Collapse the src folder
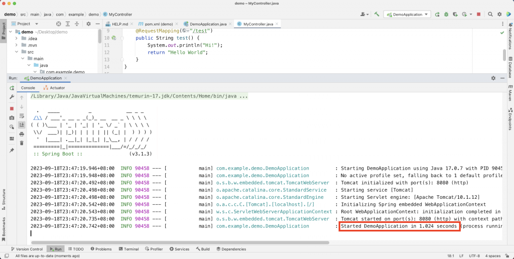514x259 pixels. (x=17, y=52)
